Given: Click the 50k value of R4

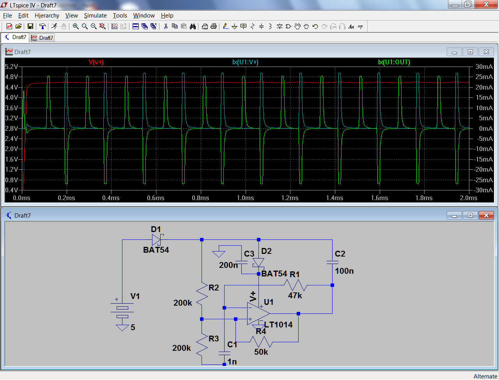Looking at the screenshot, I should point(261,352).
